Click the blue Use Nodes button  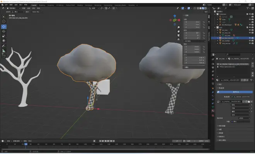tap(235, 92)
